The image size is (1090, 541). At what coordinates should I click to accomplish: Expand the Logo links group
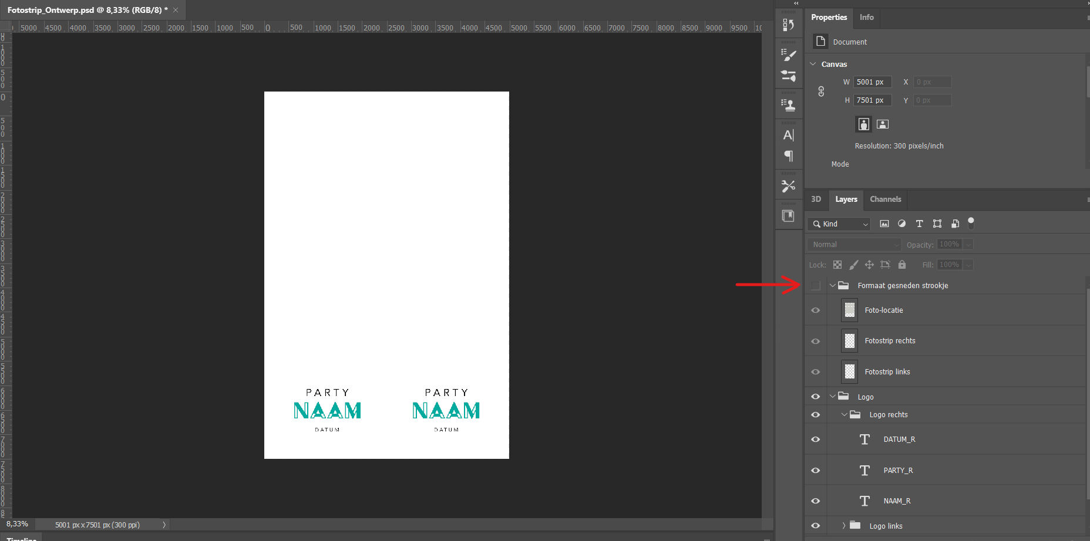[x=844, y=526]
